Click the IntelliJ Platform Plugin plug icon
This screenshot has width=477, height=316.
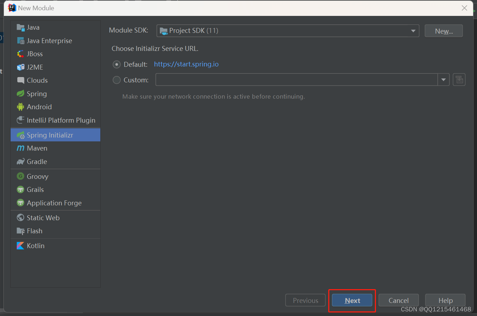pyautogui.click(x=20, y=120)
